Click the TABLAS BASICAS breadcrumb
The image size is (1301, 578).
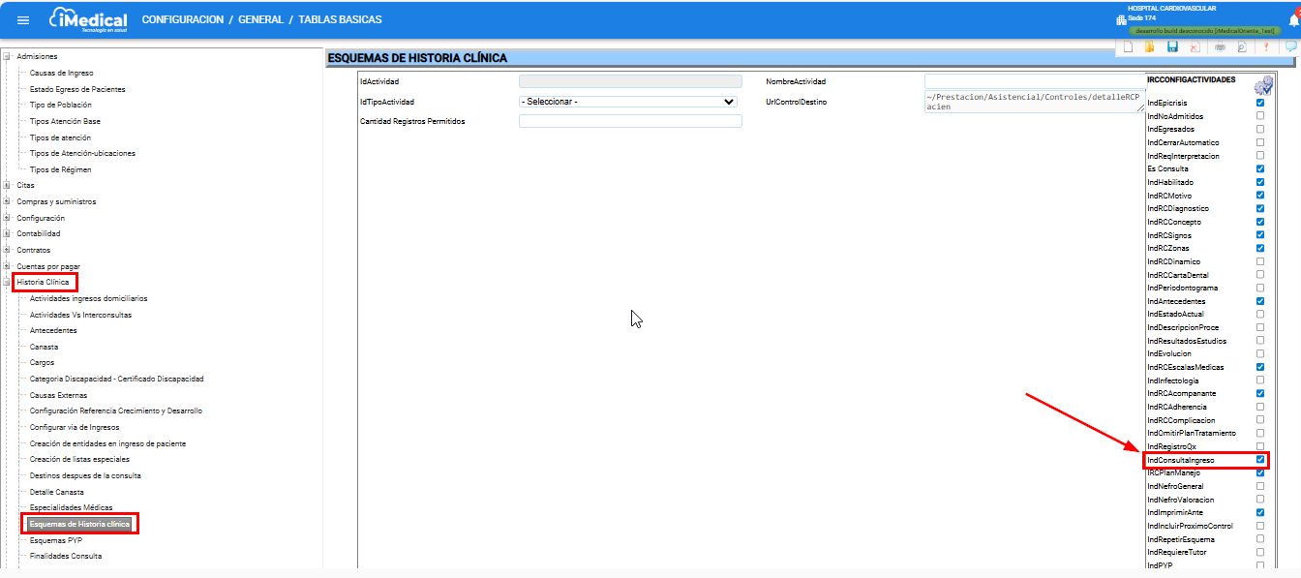click(x=340, y=19)
